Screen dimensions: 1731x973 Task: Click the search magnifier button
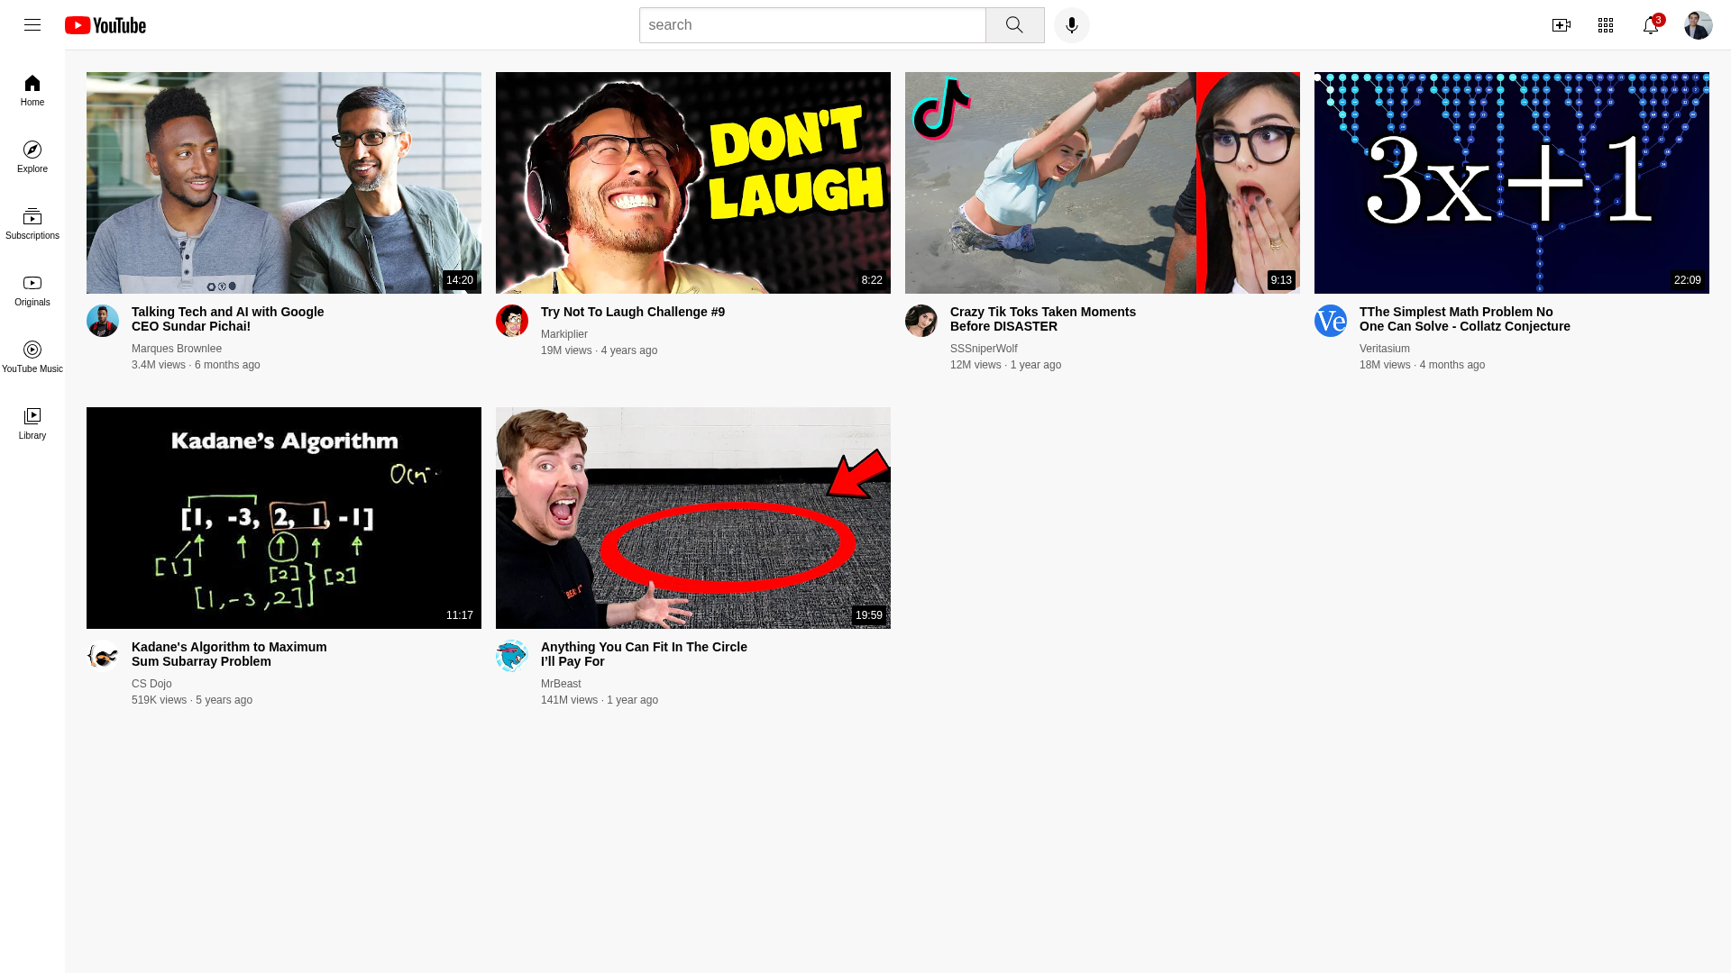click(x=1014, y=25)
